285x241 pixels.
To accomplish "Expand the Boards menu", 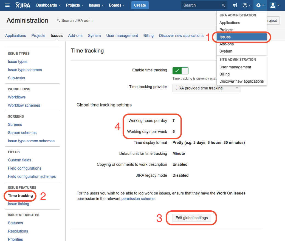I will point(117,5).
